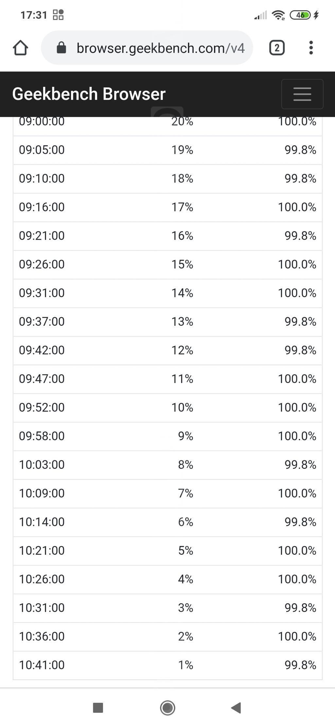This screenshot has height=728, width=335.
Task: Tap the battery indicator in status bar
Action: tap(301, 15)
